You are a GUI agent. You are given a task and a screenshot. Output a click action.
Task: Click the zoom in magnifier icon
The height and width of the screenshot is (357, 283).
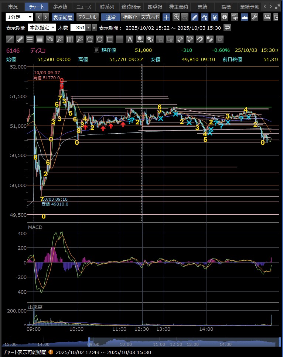click(x=176, y=17)
